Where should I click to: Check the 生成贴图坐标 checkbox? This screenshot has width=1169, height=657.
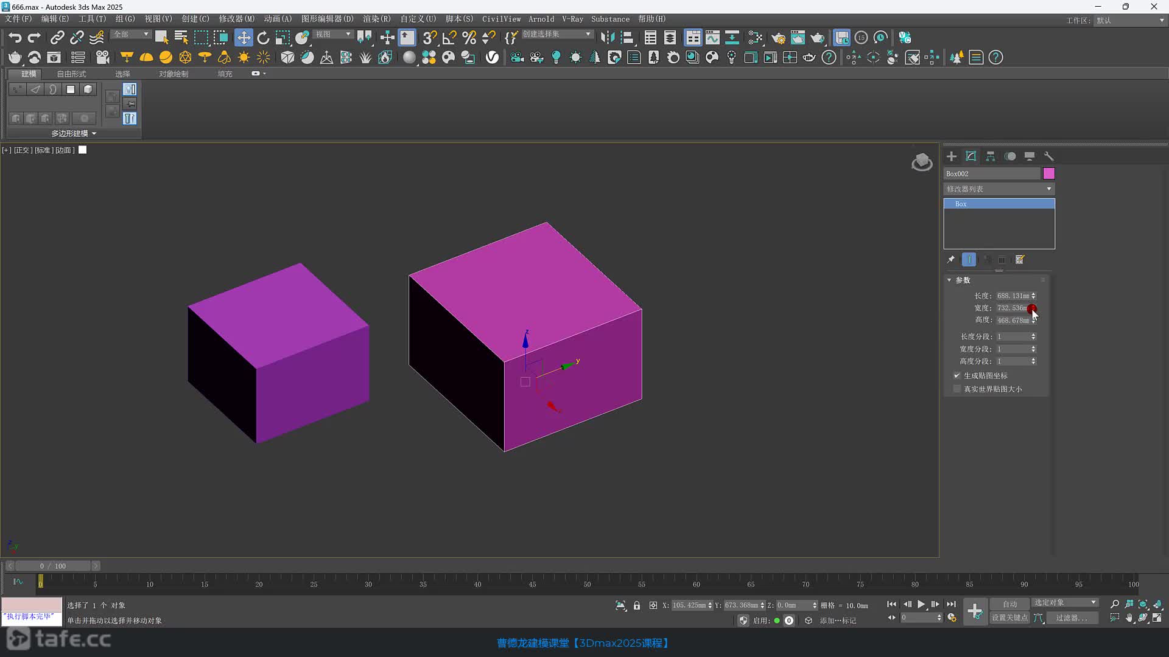957,376
